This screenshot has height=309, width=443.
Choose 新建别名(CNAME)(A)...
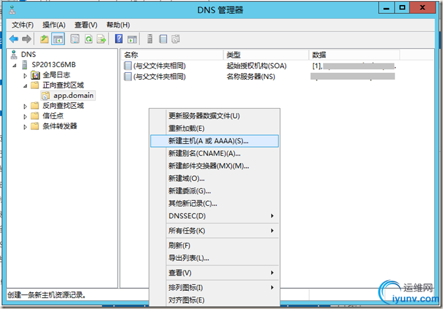(215, 153)
